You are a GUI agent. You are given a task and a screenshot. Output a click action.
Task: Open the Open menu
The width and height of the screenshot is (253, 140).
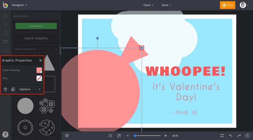pos(148,5)
